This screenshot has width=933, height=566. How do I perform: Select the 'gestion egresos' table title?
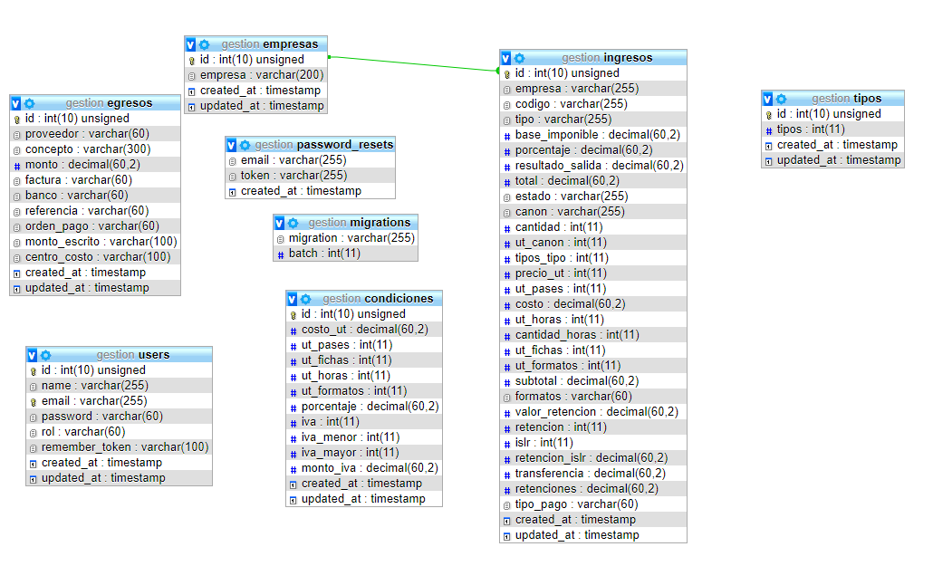coord(109,103)
